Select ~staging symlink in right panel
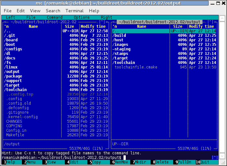 pyautogui.click(x=164, y=49)
